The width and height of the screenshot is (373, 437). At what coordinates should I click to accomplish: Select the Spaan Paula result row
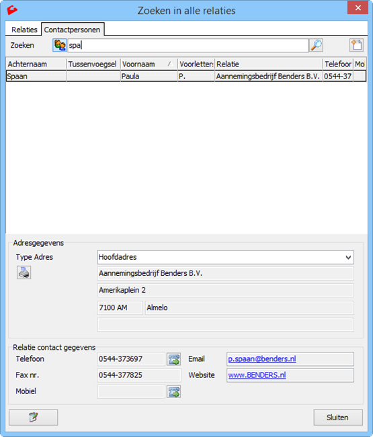[186, 76]
